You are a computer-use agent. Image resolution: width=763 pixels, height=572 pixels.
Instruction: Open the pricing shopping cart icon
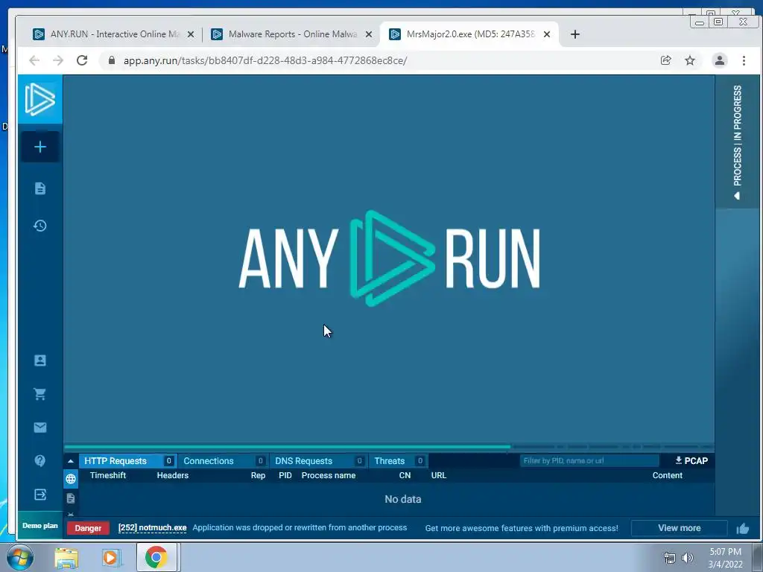point(40,394)
